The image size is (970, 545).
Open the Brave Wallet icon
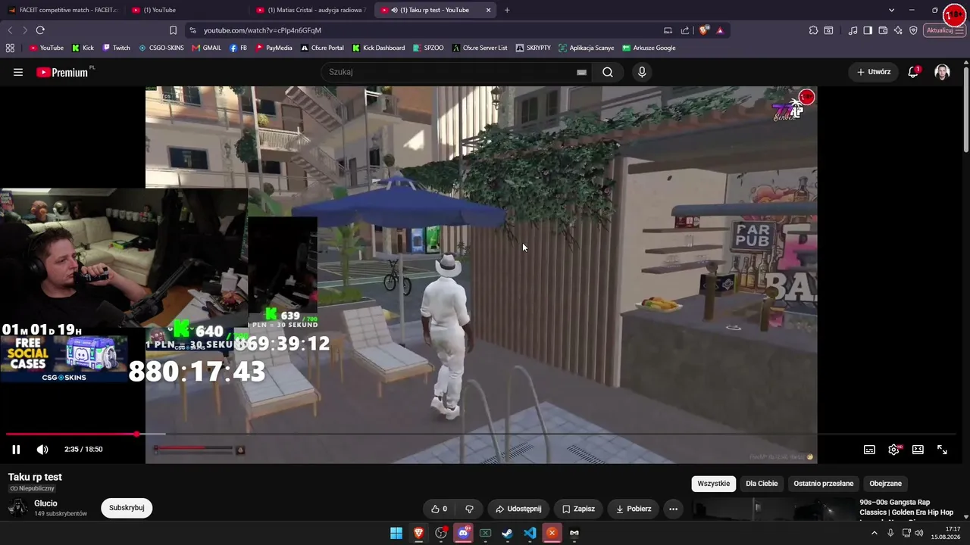coord(883,30)
